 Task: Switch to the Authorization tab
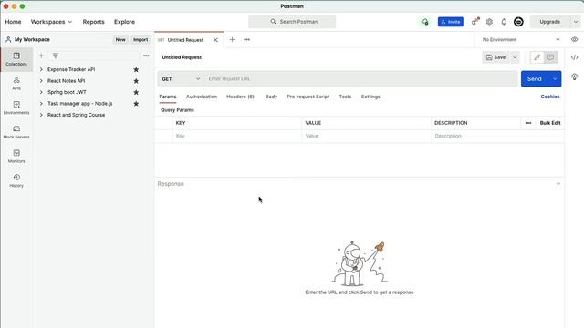click(202, 97)
